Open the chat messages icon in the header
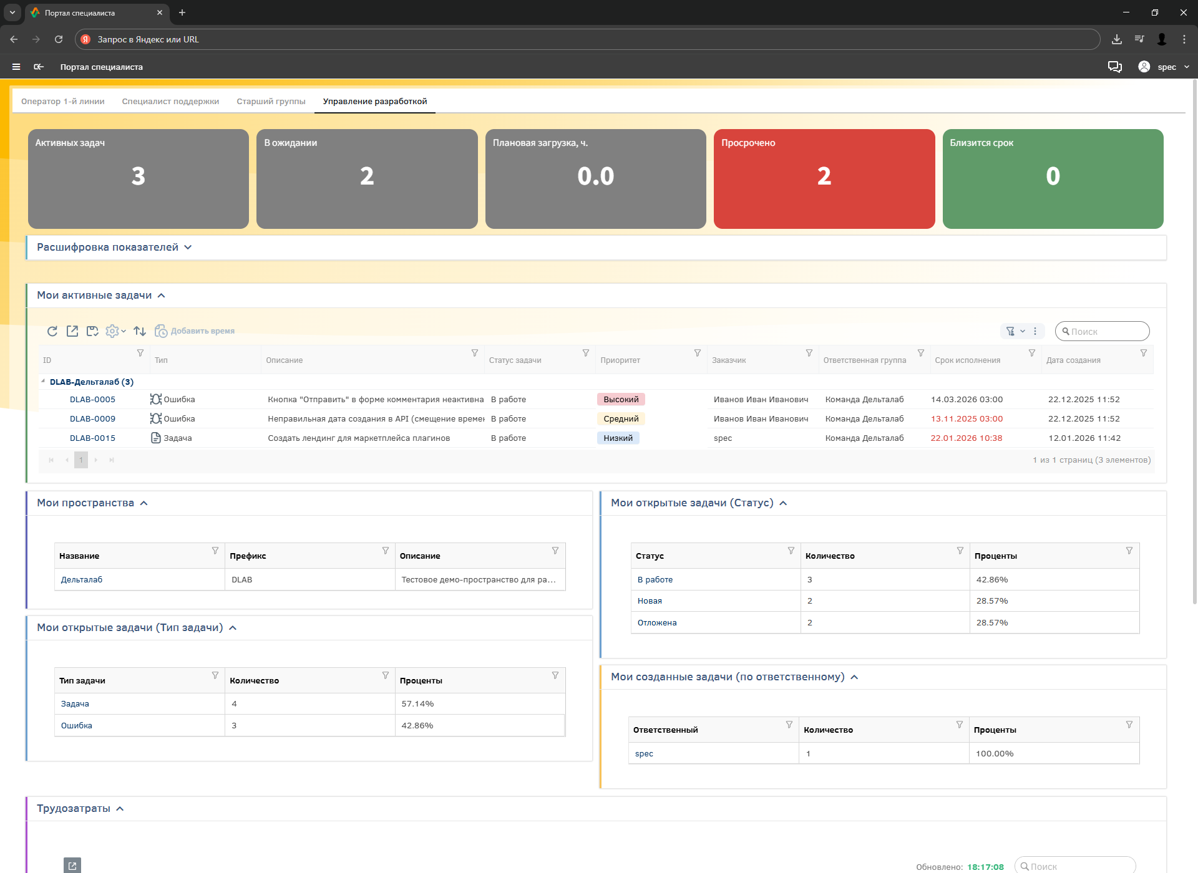The width and height of the screenshot is (1198, 873). pos(1114,67)
